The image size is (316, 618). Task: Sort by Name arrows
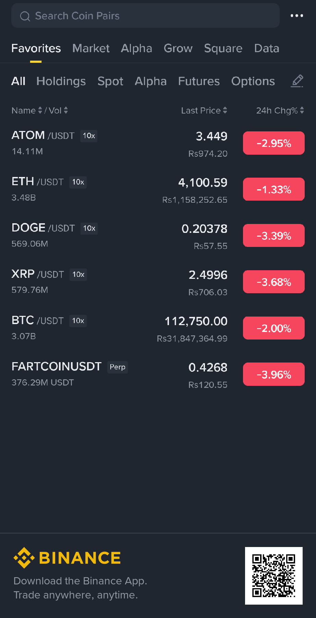(x=40, y=110)
